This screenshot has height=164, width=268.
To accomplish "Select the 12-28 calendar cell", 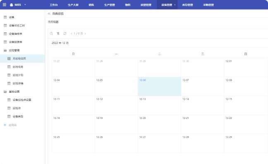I will tap(203, 143).
